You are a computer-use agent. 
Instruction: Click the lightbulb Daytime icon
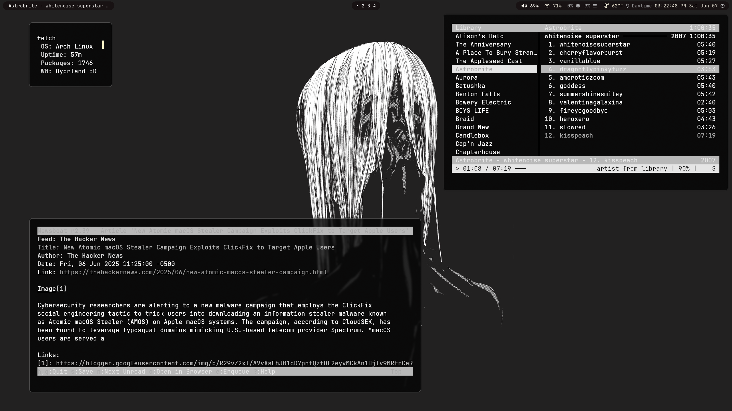628,6
